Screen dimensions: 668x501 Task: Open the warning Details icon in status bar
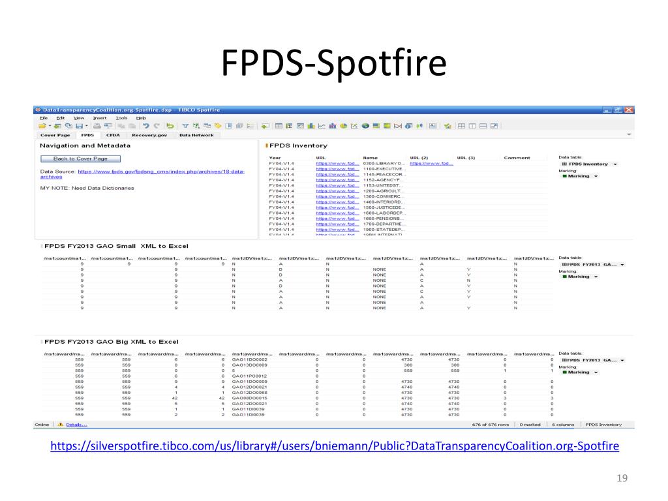[60, 425]
